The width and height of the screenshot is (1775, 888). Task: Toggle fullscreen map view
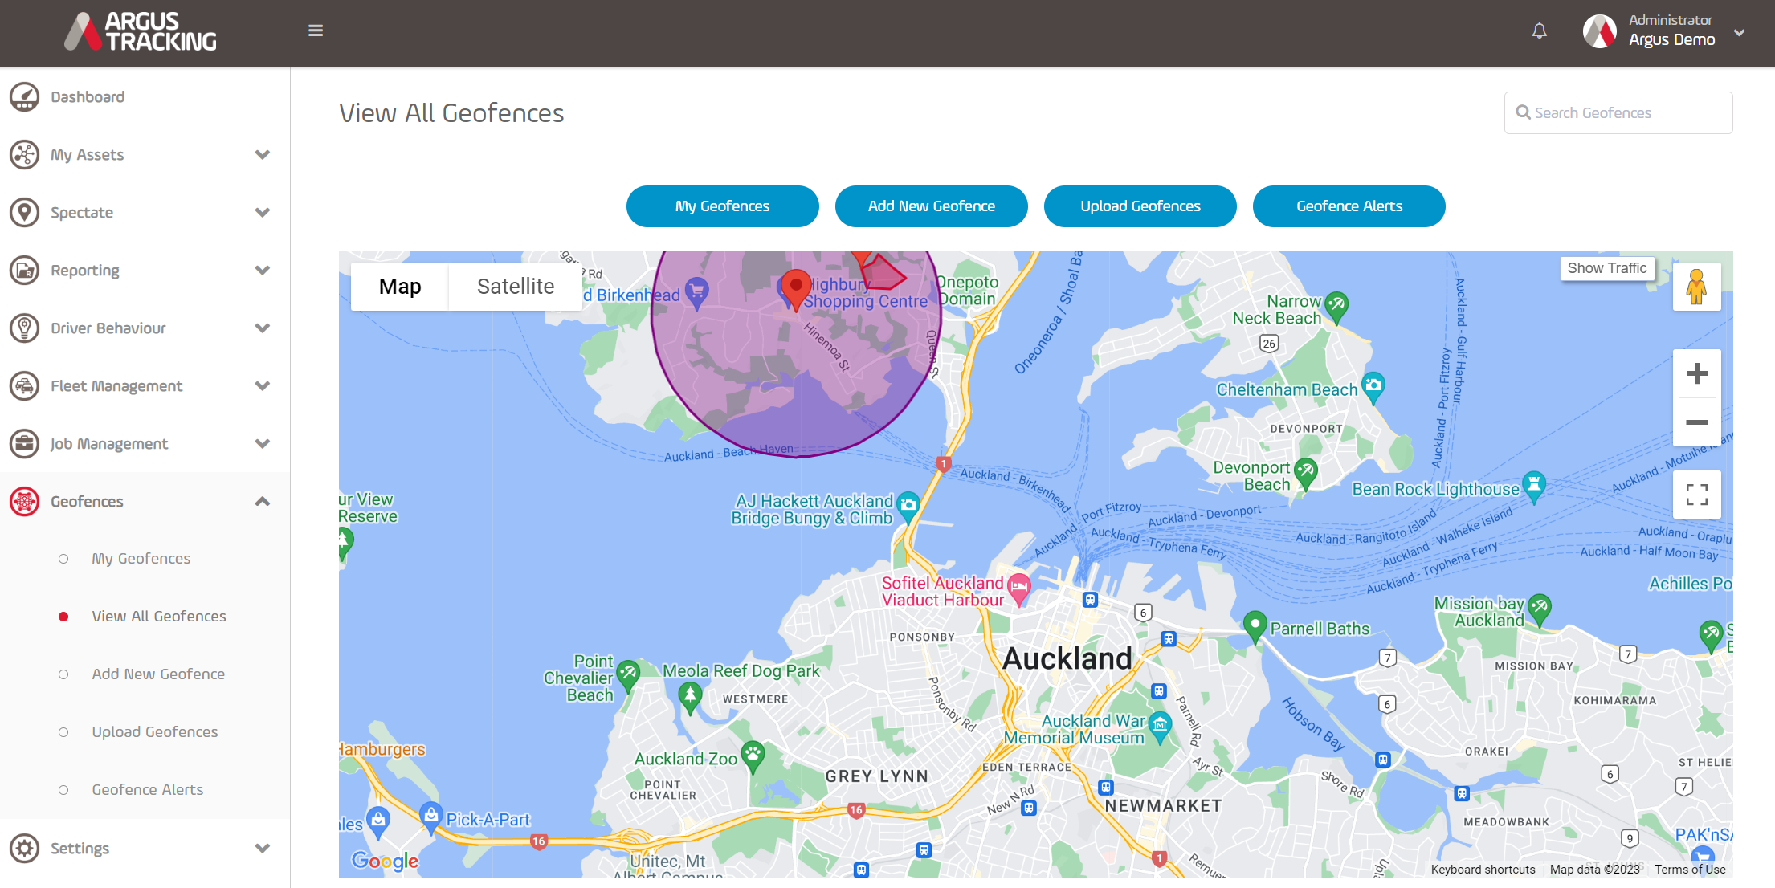coord(1696,495)
